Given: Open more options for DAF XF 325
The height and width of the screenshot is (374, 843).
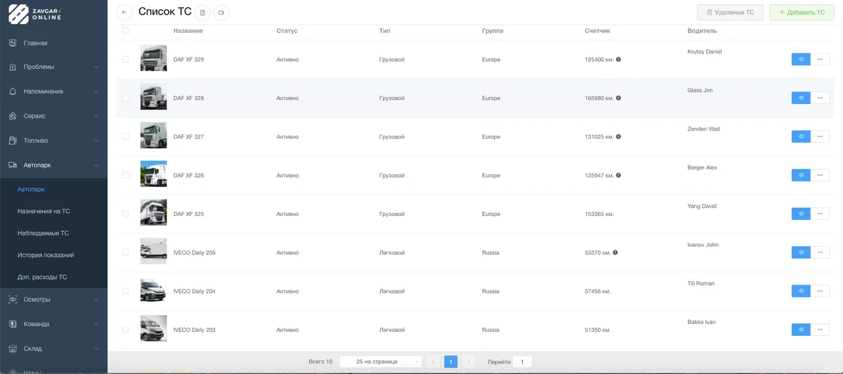Looking at the screenshot, I should (x=820, y=214).
